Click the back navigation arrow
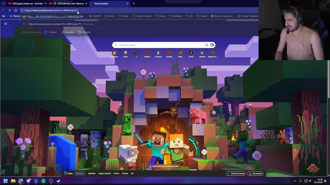Screen dimensions: 330x185 click(3, 10)
